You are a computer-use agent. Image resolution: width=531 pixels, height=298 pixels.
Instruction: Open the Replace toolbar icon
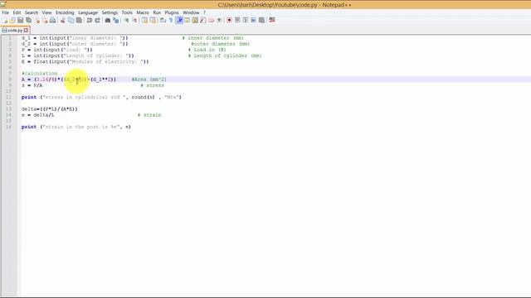tap(116, 20)
